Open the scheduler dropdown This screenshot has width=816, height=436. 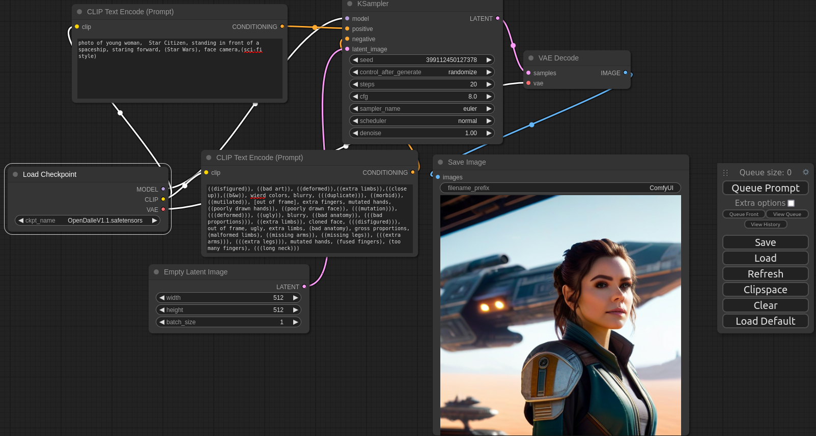pyautogui.click(x=421, y=121)
